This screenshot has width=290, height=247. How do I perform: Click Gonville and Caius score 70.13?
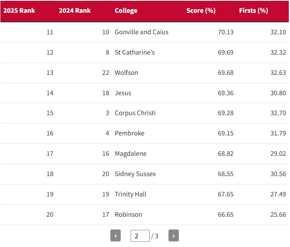[x=225, y=32]
